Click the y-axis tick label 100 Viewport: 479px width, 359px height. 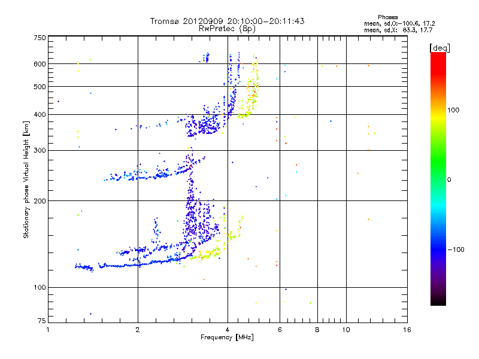(x=40, y=287)
